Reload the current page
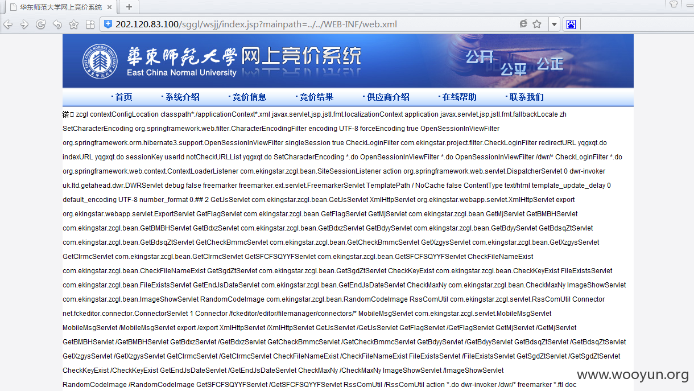The image size is (694, 391). (41, 24)
